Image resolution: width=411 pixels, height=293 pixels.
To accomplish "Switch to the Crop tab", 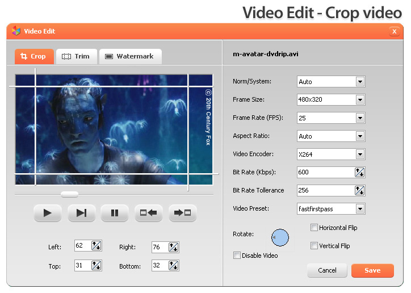I will [34, 56].
